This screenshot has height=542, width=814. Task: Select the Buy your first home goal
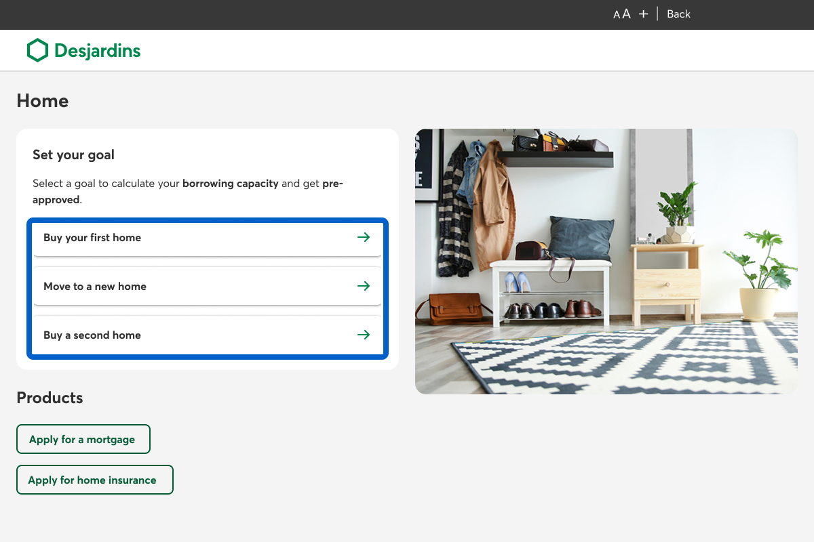[92, 238]
